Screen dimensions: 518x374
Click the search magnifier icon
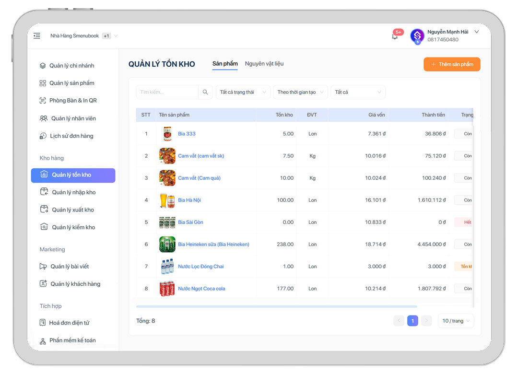click(205, 92)
